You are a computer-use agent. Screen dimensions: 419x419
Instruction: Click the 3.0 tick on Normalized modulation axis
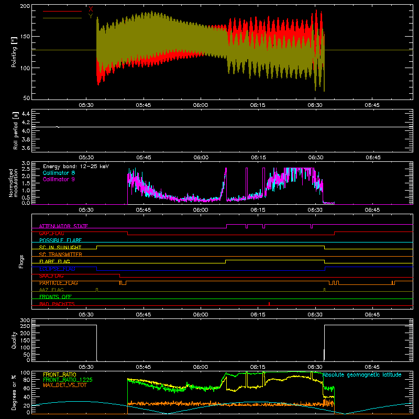click(26, 163)
